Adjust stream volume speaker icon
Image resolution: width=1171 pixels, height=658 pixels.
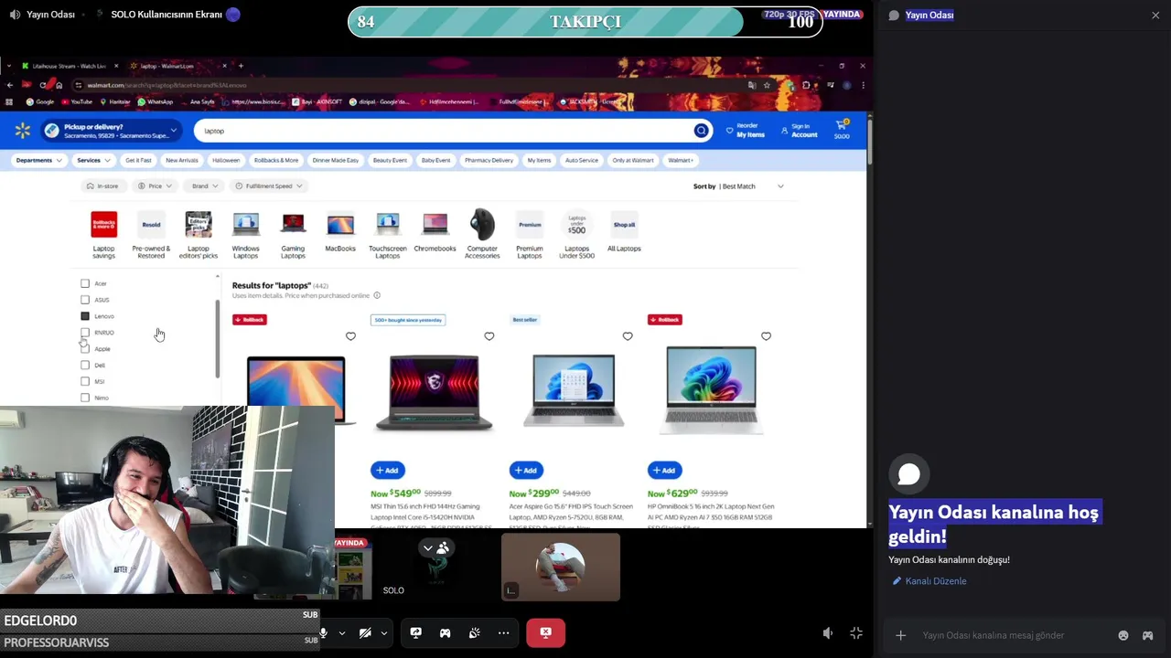tap(828, 632)
